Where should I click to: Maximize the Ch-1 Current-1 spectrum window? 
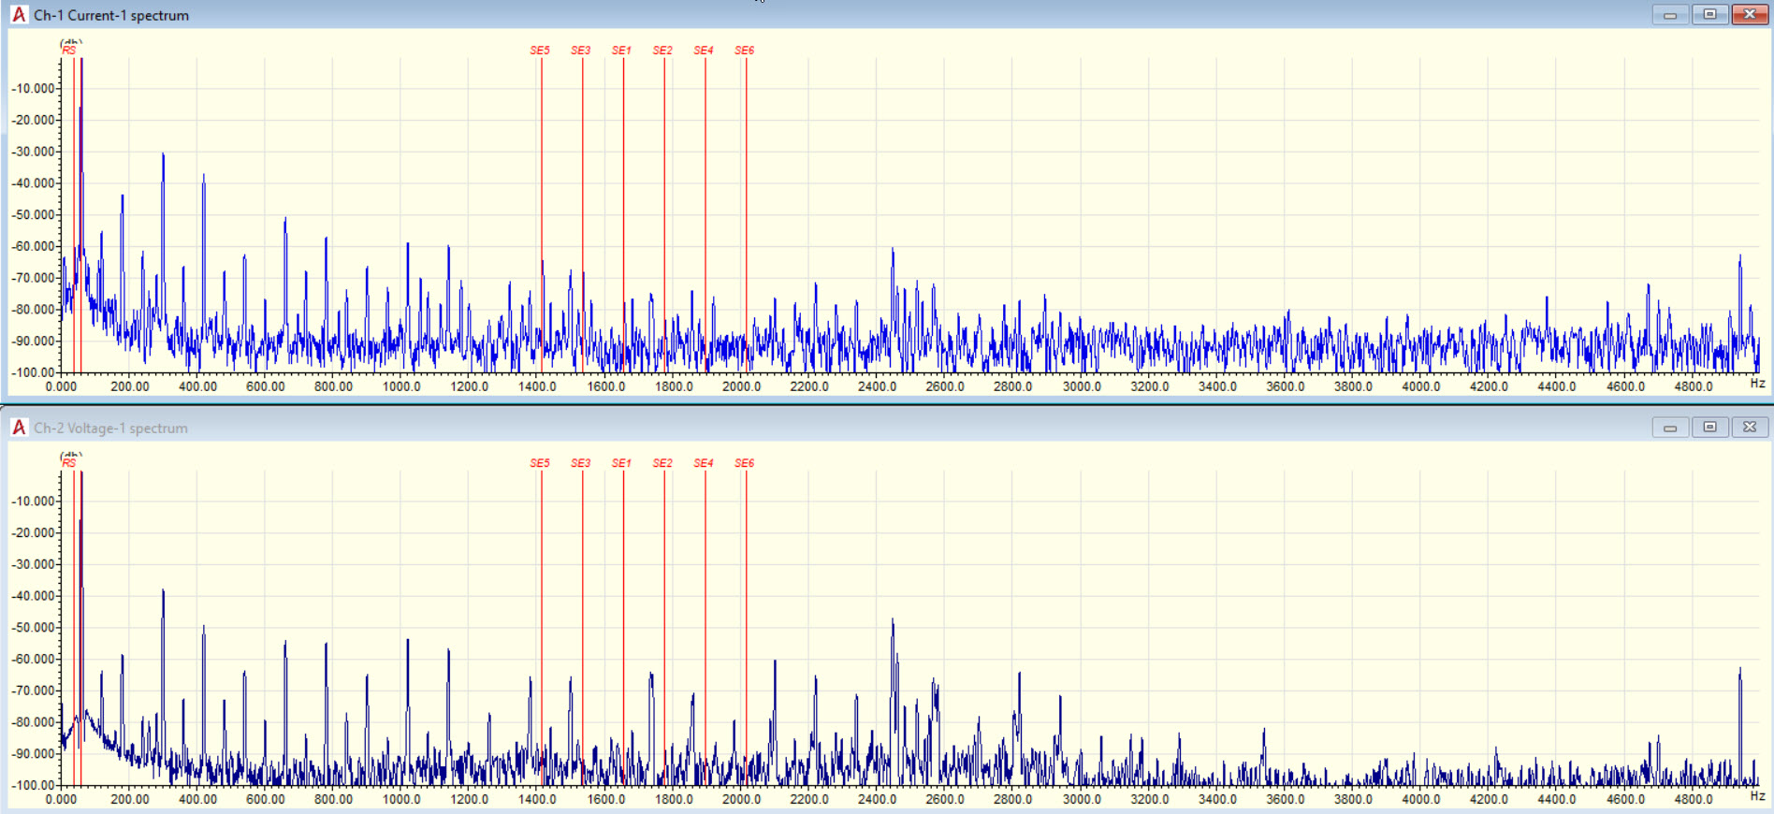point(1709,14)
